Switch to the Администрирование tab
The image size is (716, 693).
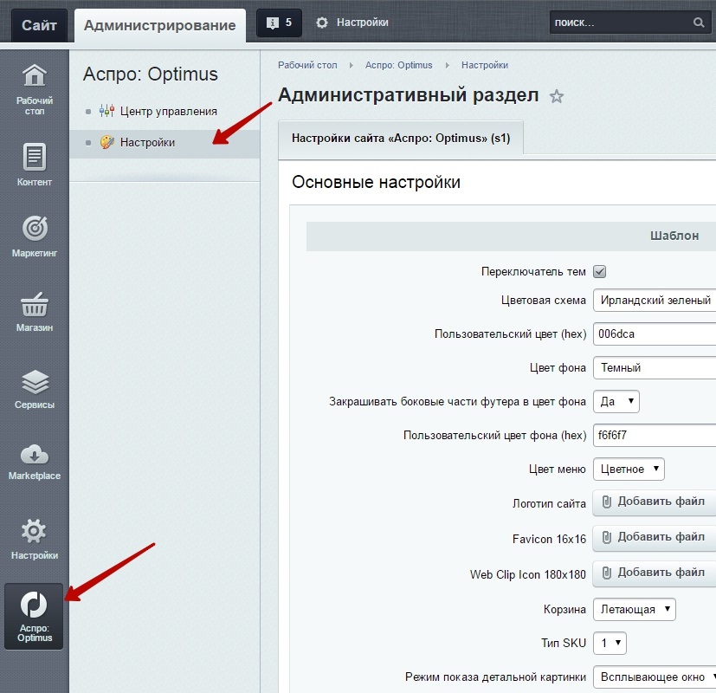(x=160, y=25)
